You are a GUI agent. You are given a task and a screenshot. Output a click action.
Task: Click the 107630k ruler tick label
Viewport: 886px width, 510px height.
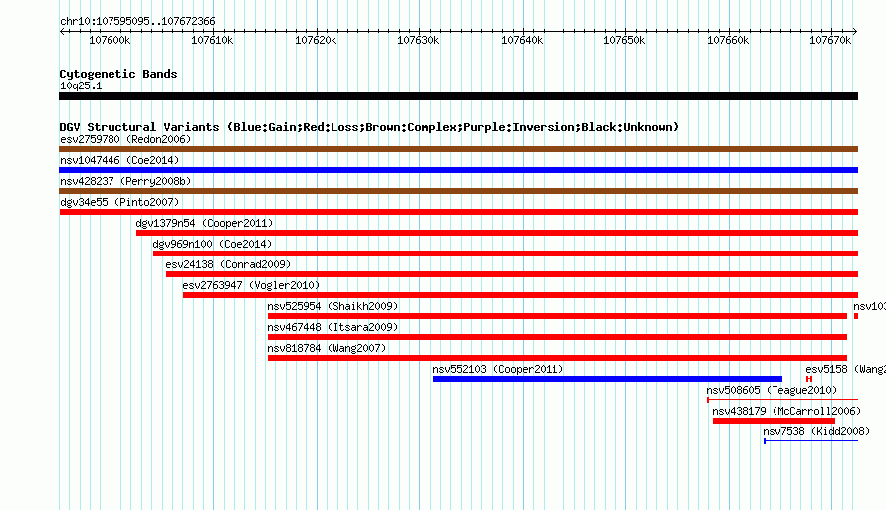(x=418, y=40)
